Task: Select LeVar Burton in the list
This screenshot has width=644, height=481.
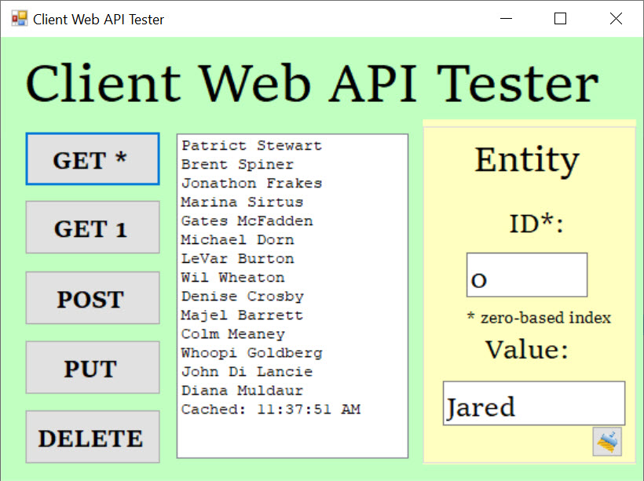Action: [237, 259]
